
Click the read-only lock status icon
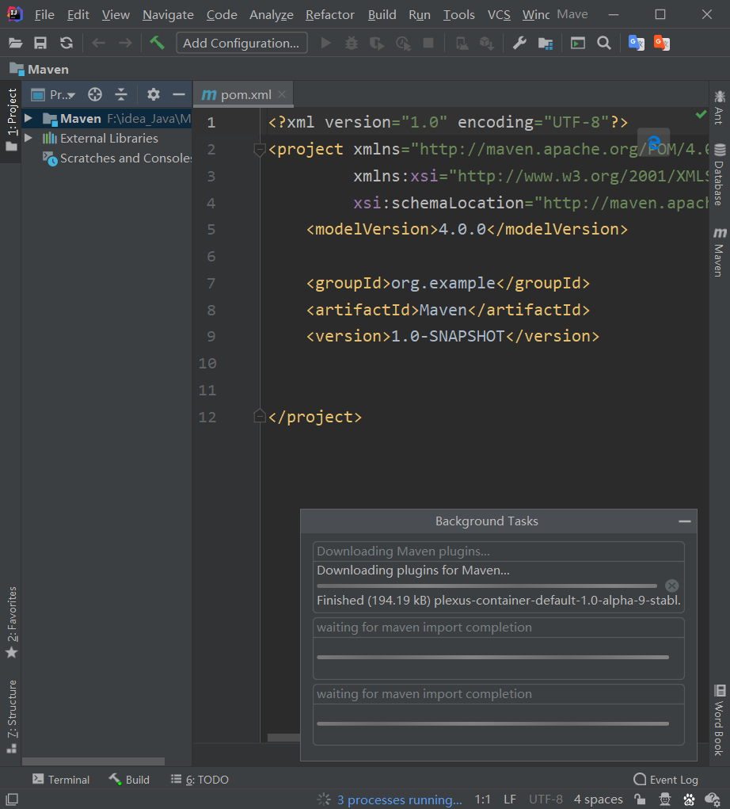tap(640, 799)
